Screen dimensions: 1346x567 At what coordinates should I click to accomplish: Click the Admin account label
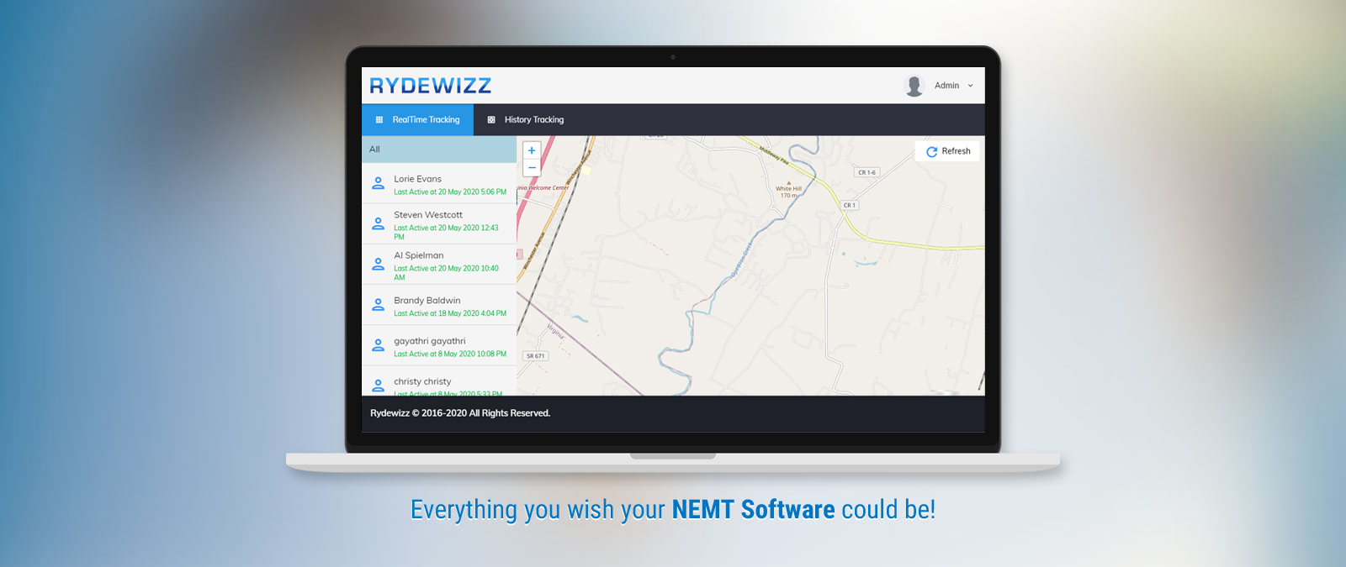[x=946, y=86]
